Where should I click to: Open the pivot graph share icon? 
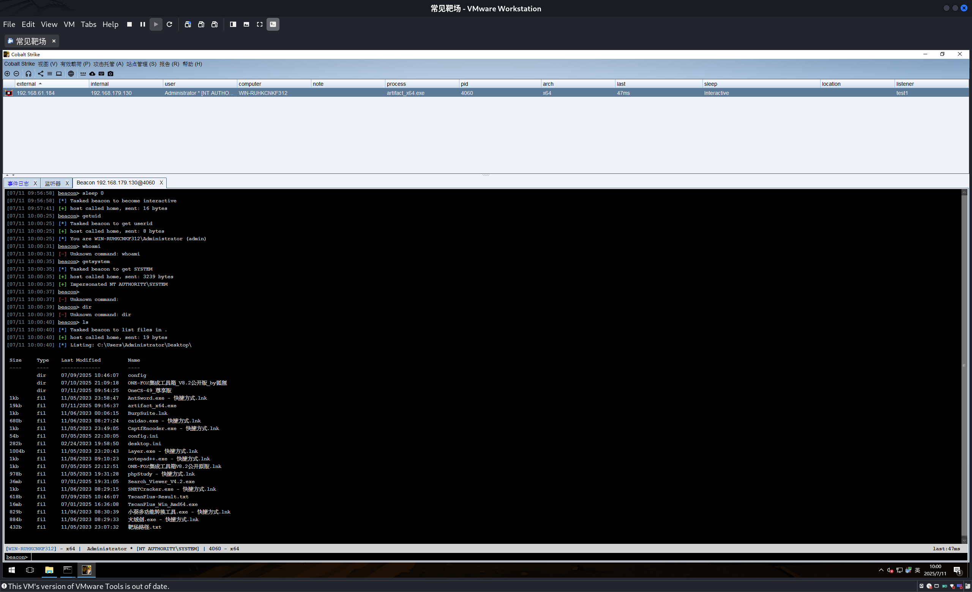click(x=41, y=74)
